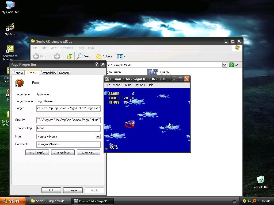Open Back button history dropdown arrow
Viewport: 274px width, 205px height.
[50, 56]
